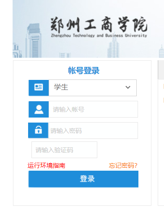164x210 pixels.
Task: Click the padlock icon beside the password field
Action: tap(38, 130)
